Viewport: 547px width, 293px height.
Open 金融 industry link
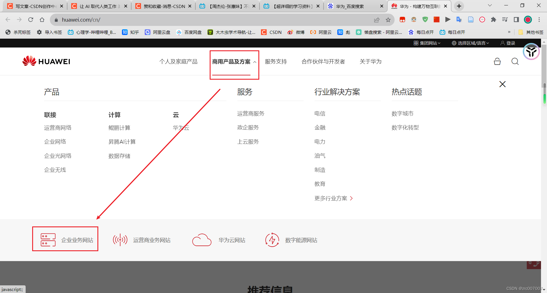320,127
